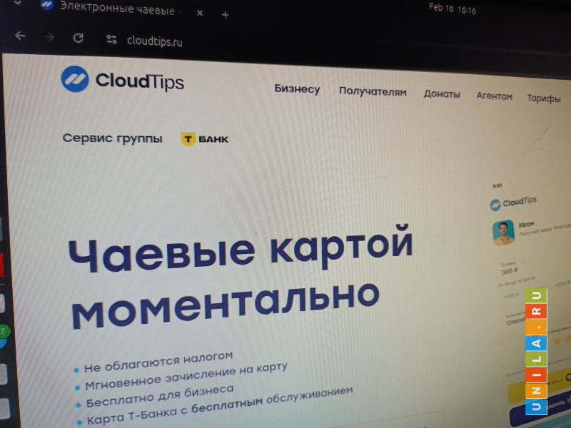Open the Тарифы page
The height and width of the screenshot is (428, 571).
point(544,98)
